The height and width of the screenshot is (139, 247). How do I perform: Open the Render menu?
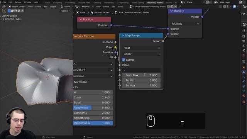pos(18,2)
